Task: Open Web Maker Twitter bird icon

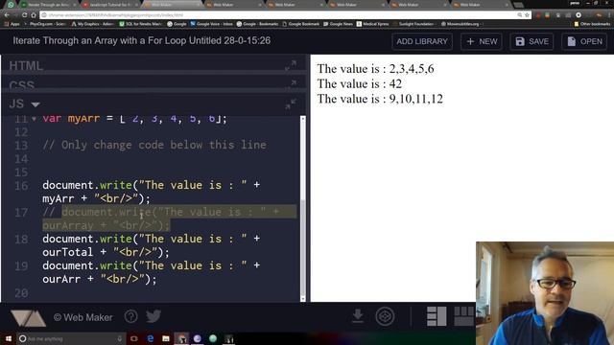Action: point(153,316)
